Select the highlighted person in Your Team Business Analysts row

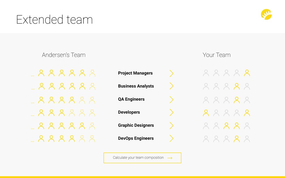click(x=237, y=86)
